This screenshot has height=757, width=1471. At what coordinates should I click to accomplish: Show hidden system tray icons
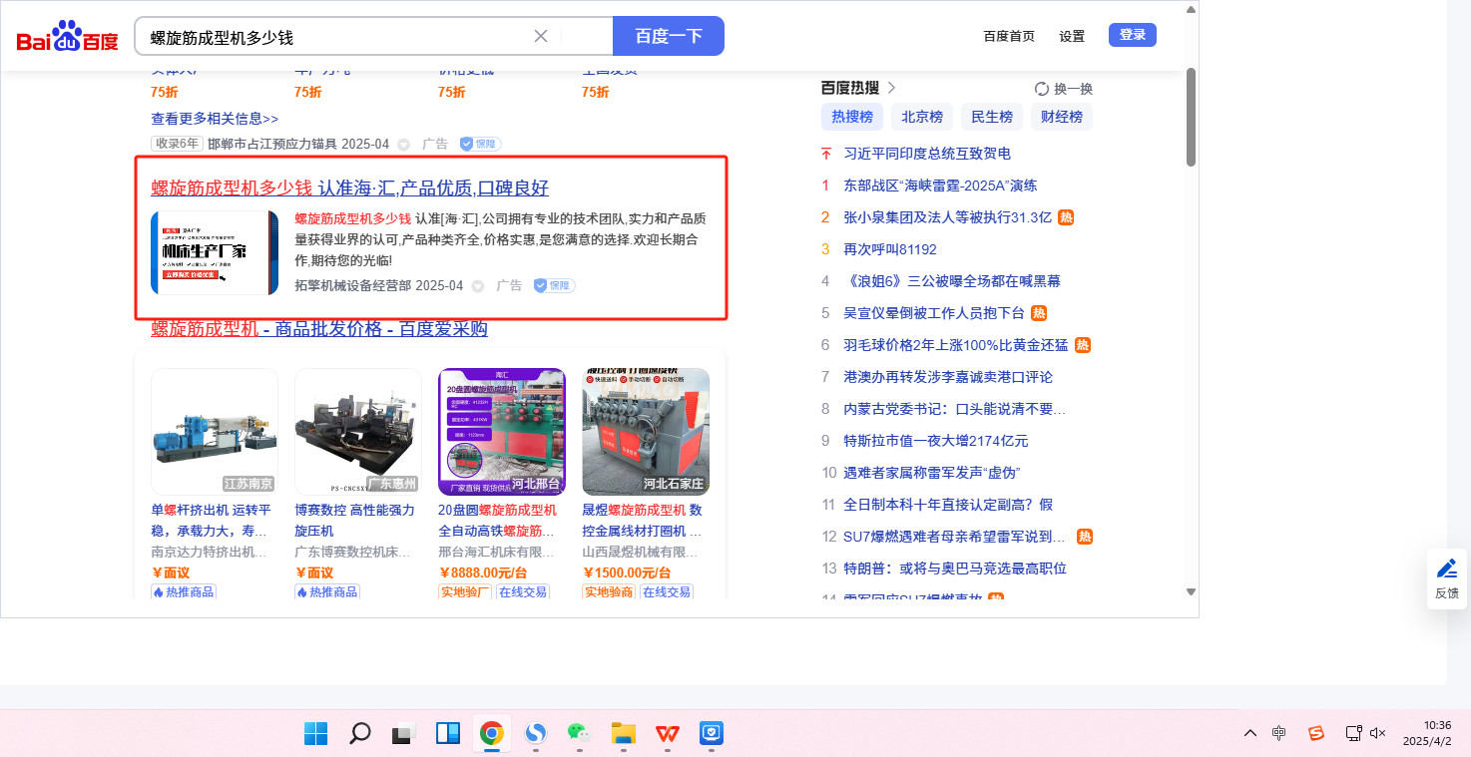click(1249, 733)
